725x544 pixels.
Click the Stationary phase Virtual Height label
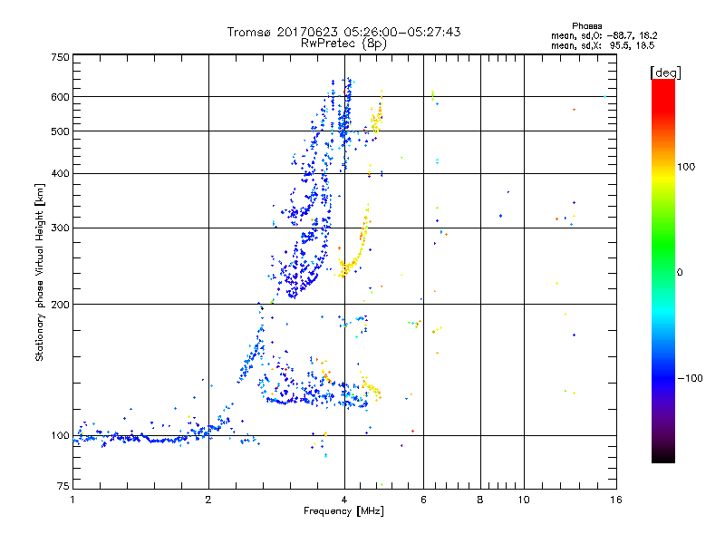(x=39, y=272)
